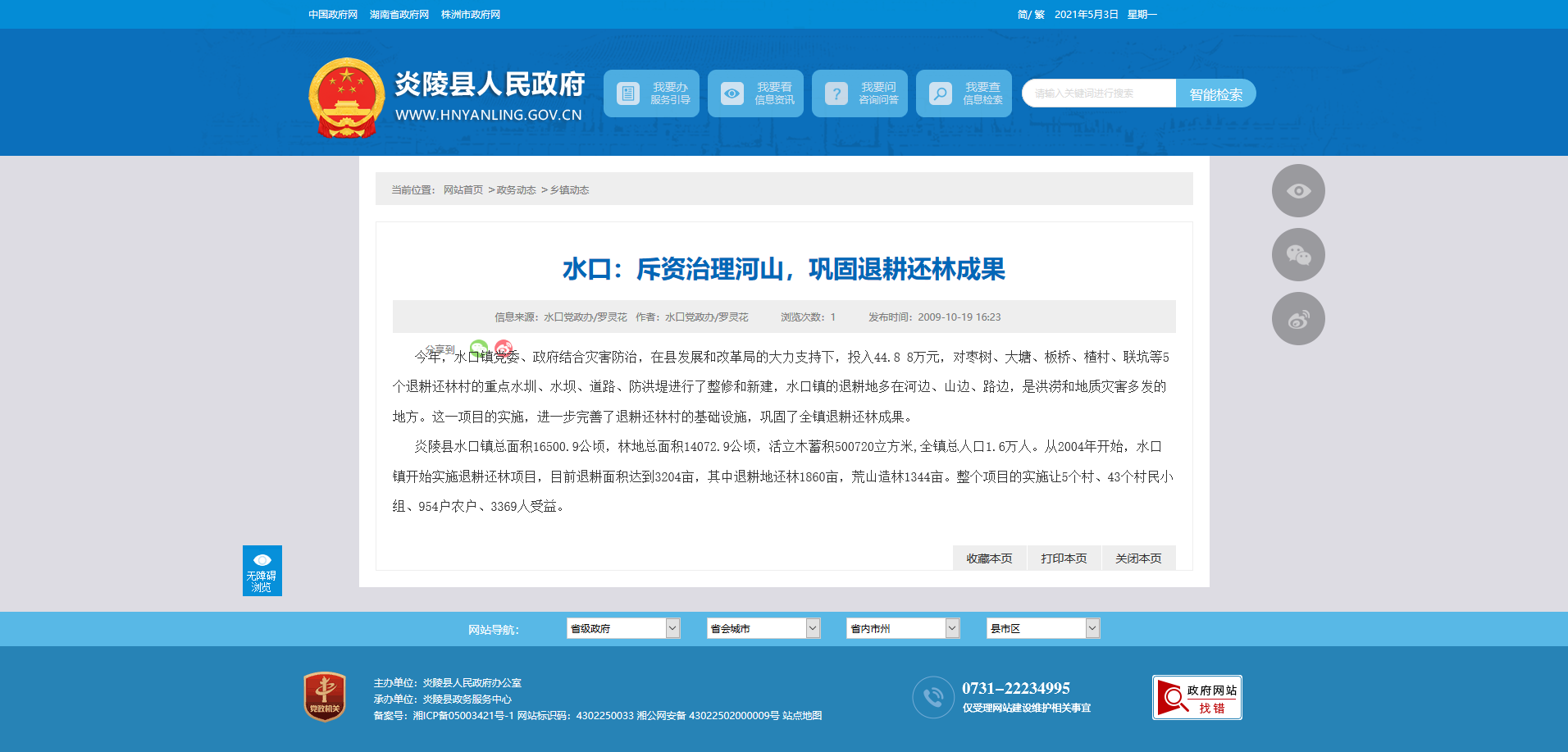Click the gray eye icon on right sidebar
This screenshot has height=752, width=1568.
1297,191
